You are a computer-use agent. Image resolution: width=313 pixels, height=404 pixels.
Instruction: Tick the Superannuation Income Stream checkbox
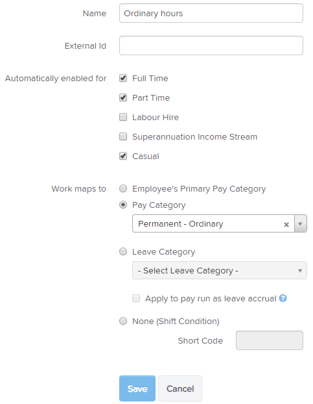123,136
